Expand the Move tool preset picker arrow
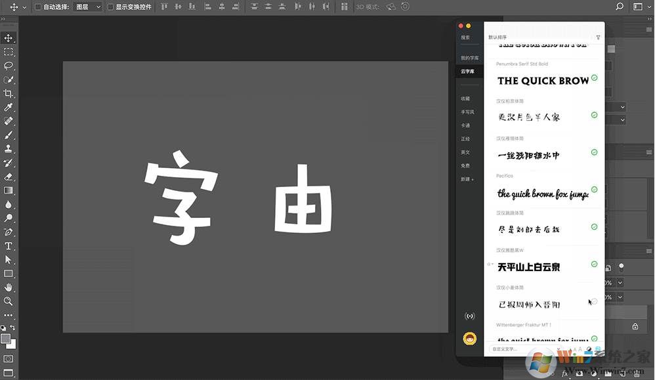Viewport: 655px width, 380px height. point(25,7)
